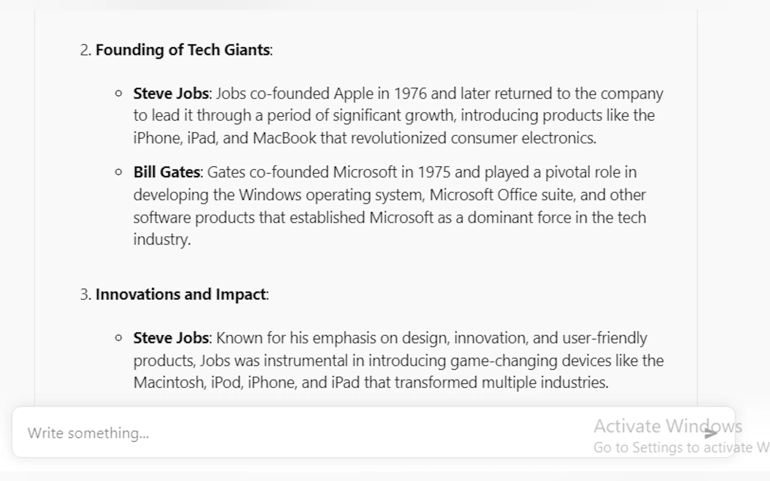Click the "Innovations and Impact" heading
The width and height of the screenshot is (770, 481).
coord(180,294)
